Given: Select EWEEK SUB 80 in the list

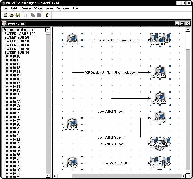Looking at the screenshot, I should coord(17,53).
